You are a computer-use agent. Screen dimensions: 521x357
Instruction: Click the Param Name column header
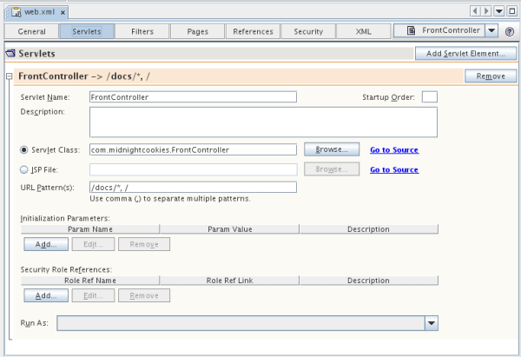coord(90,229)
